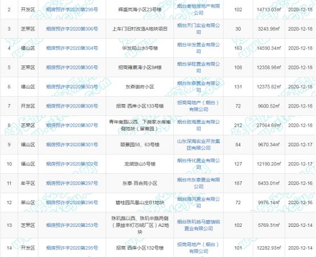Viewport: 316px width, 257px height.
Task: Select project name 上车门旧村改造A地块项目
Action: coord(140,29)
